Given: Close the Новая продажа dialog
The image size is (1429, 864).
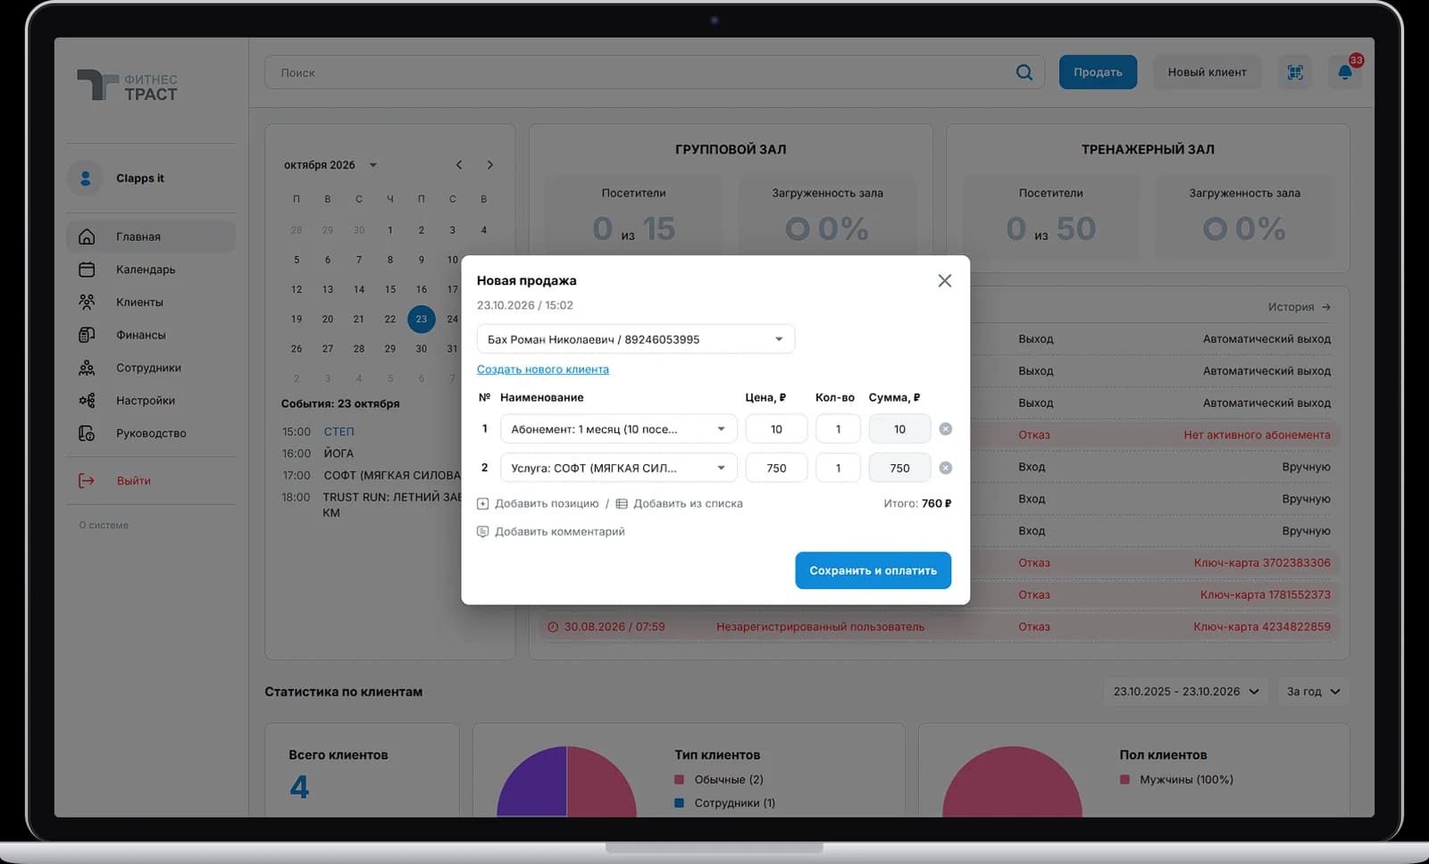Looking at the screenshot, I should [x=944, y=280].
